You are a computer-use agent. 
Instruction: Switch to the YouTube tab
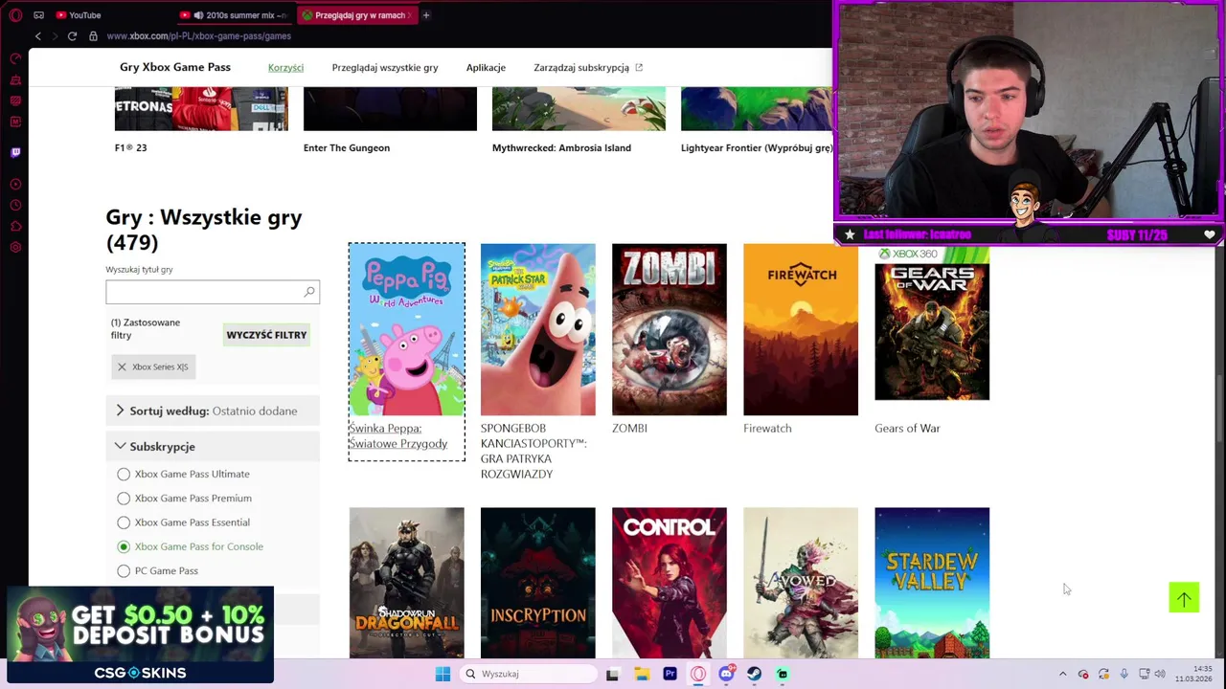79,15
